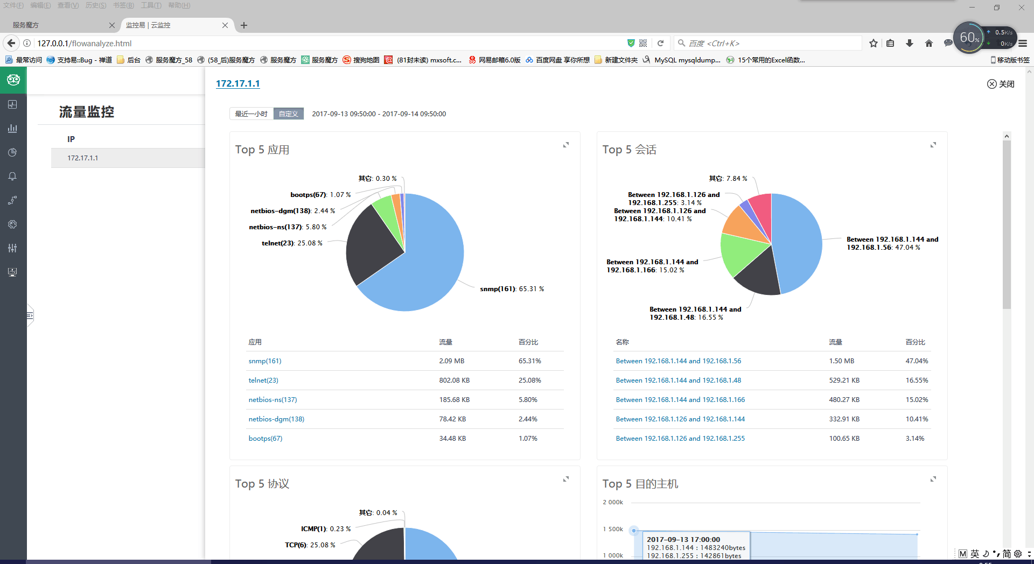Open the pie chart sidebar icon
The height and width of the screenshot is (564, 1034).
pos(12,152)
